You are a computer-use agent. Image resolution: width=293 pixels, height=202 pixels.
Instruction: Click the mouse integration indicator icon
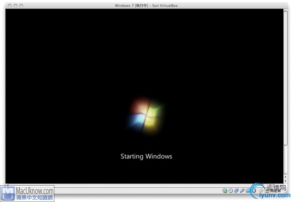261,191
